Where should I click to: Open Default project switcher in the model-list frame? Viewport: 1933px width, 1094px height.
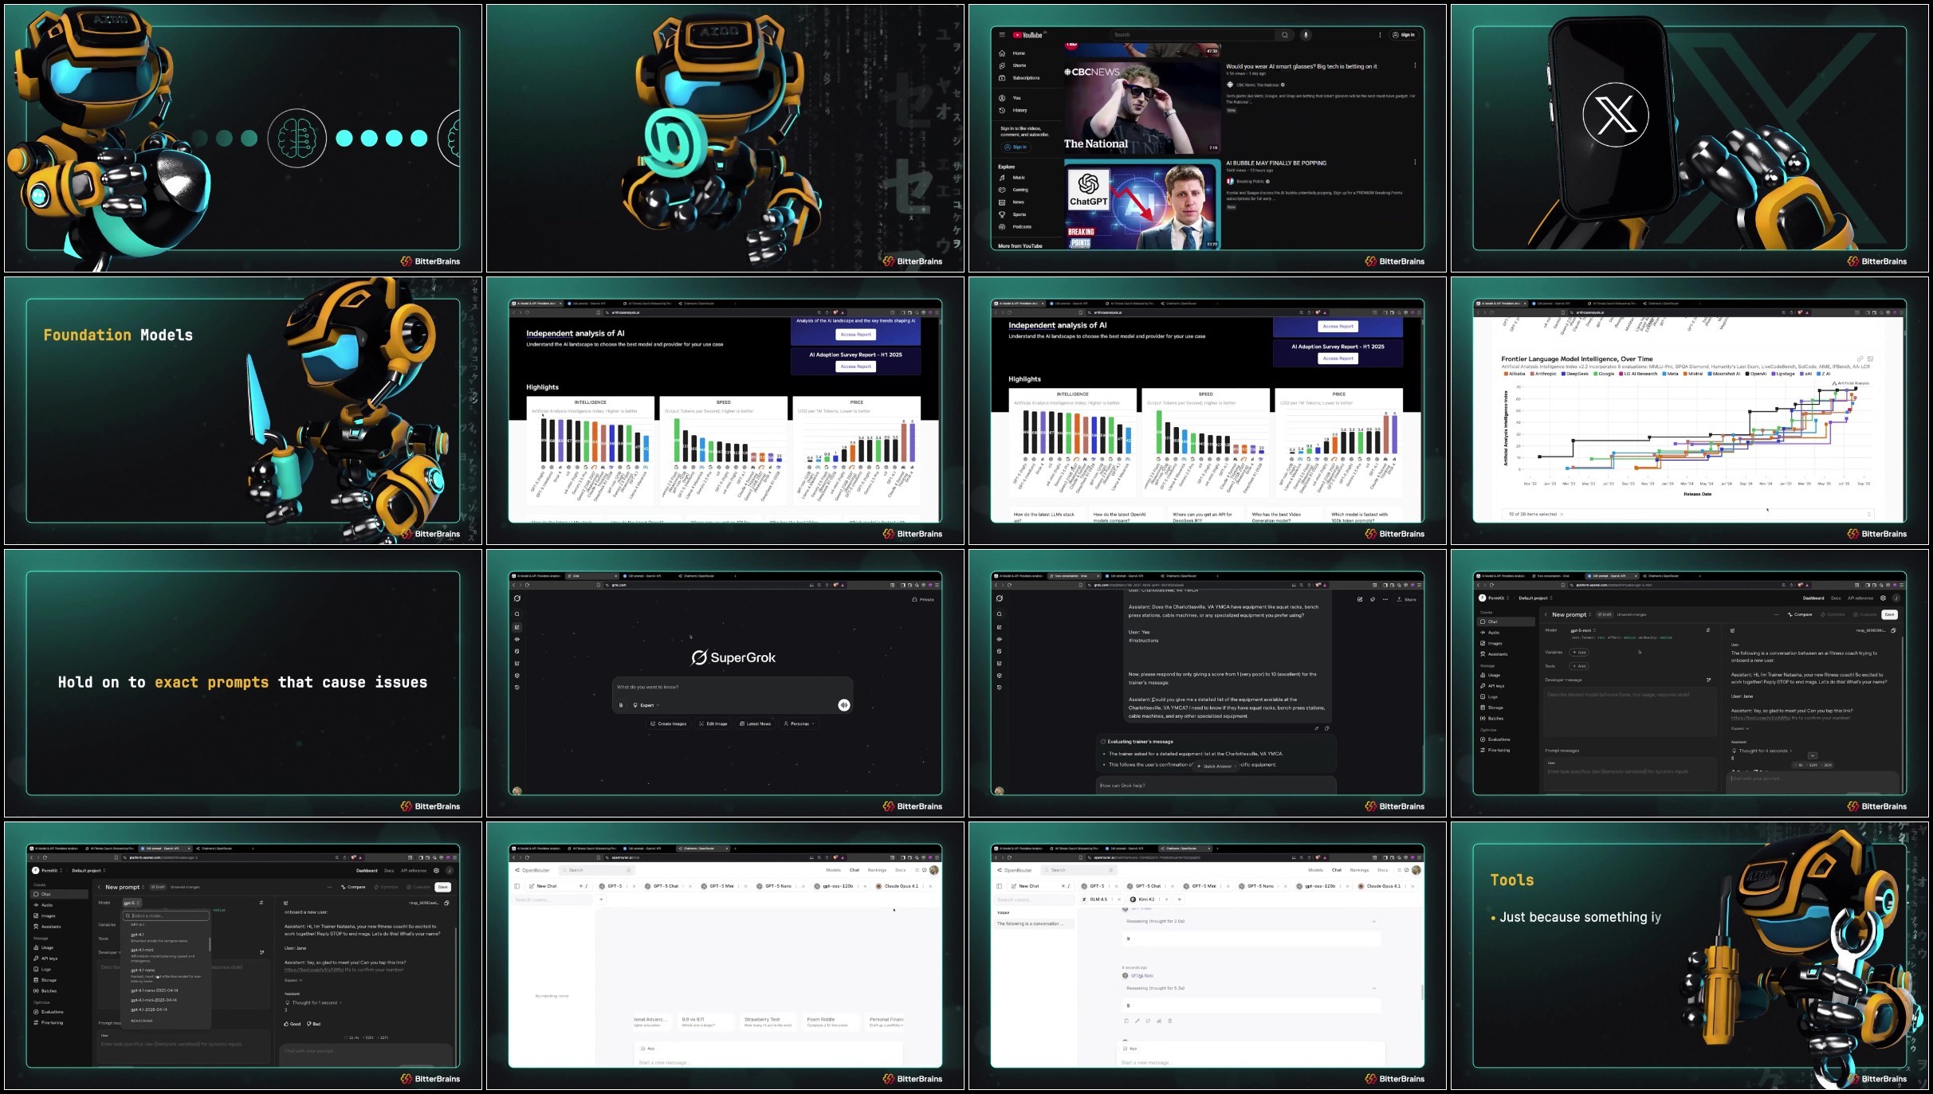[x=88, y=870]
